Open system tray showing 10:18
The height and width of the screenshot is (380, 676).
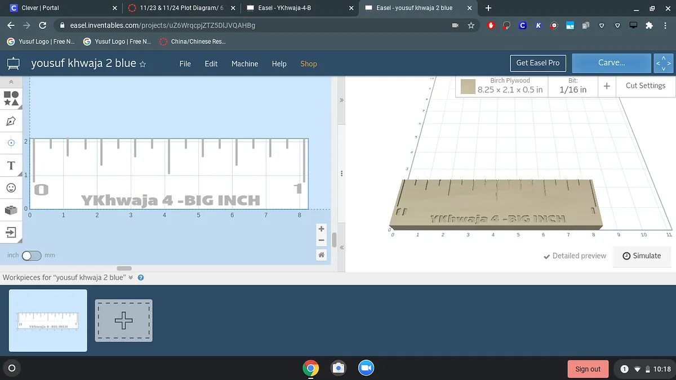(644, 369)
